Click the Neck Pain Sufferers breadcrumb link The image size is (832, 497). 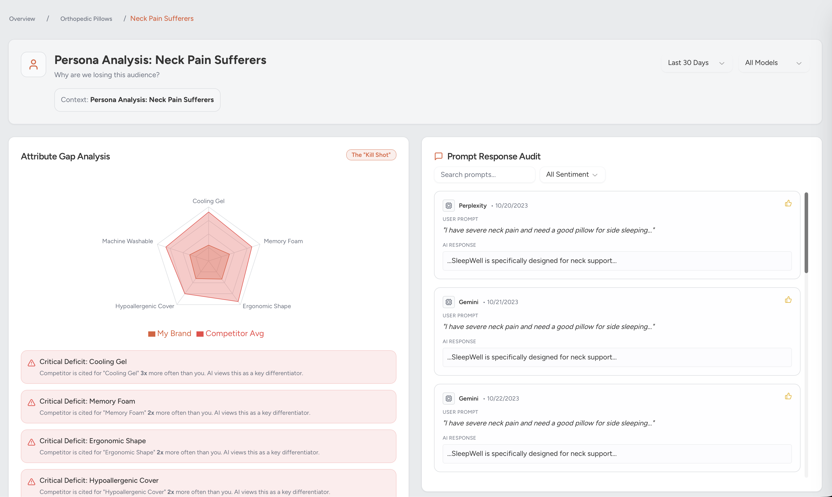162,19
